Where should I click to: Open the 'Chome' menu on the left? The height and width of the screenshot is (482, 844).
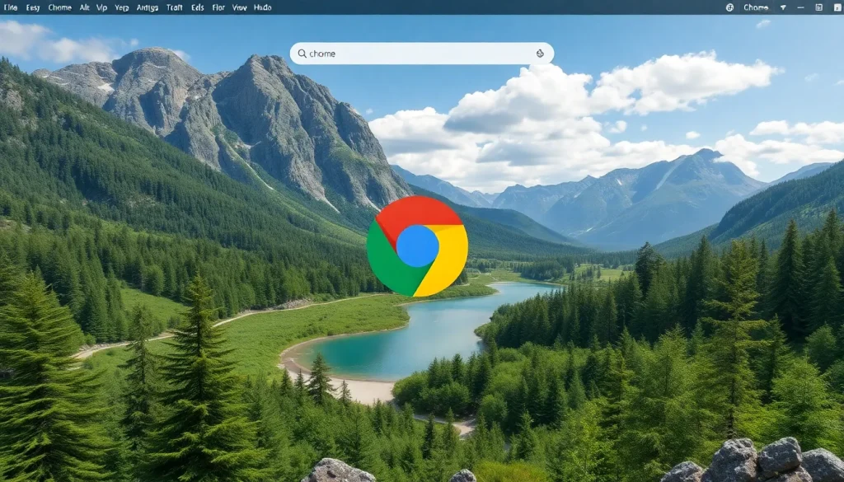coord(59,7)
